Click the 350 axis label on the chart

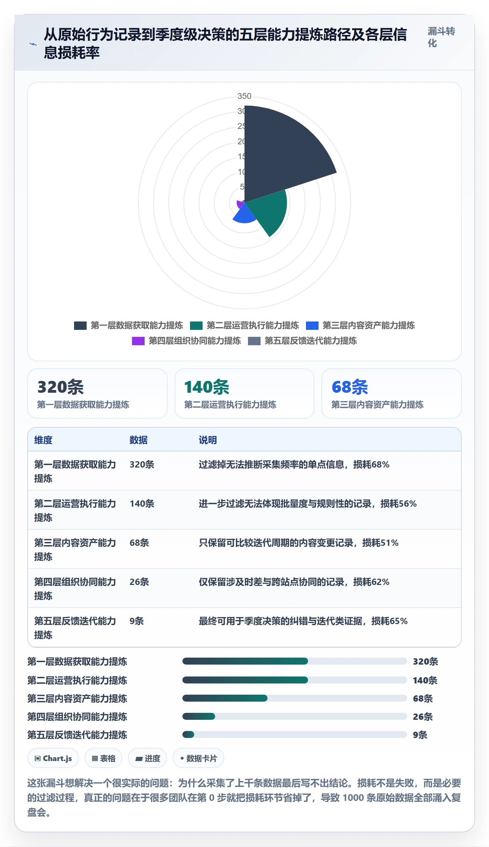pyautogui.click(x=245, y=96)
